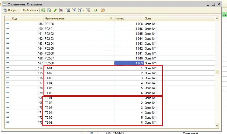Select the number cell 1 016

[x=129, y=29]
